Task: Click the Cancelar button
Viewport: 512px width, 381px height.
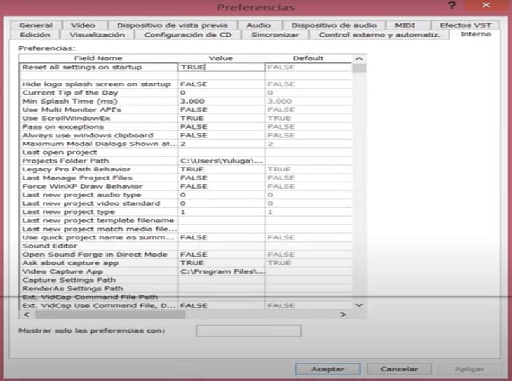Action: click(399, 369)
